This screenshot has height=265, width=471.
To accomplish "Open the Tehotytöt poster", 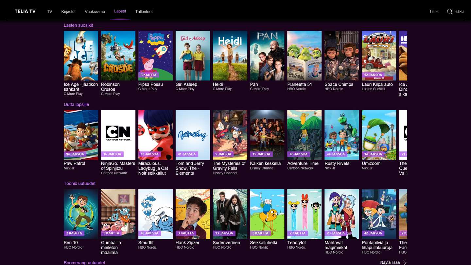I will click(305, 214).
